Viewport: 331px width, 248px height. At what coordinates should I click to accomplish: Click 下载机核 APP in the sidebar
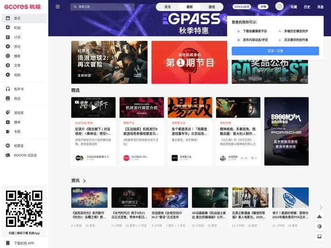pos(24,243)
